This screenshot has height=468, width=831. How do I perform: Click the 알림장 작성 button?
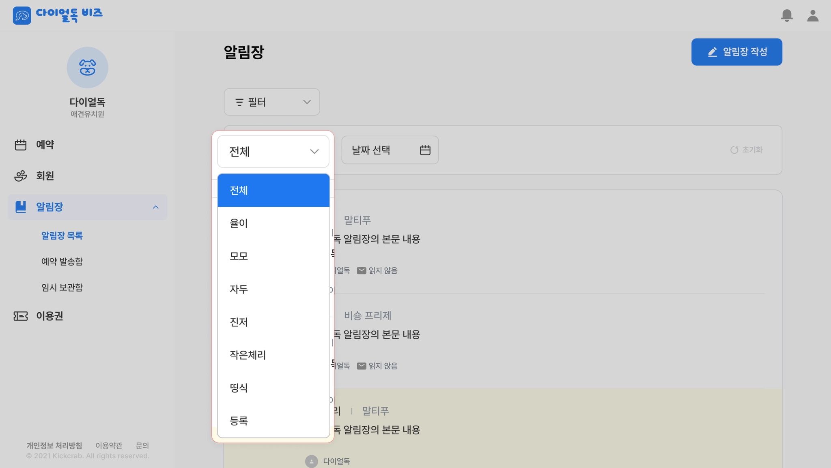(x=736, y=52)
